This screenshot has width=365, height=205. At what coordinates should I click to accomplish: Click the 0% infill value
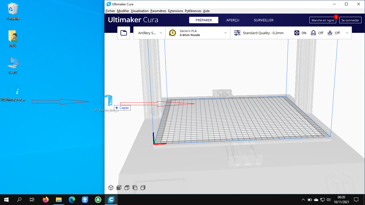coord(304,33)
